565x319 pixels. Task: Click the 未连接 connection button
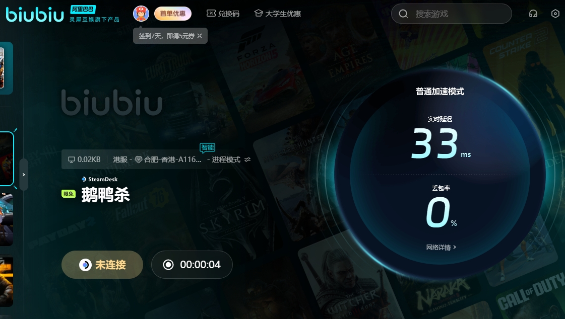coord(102,265)
